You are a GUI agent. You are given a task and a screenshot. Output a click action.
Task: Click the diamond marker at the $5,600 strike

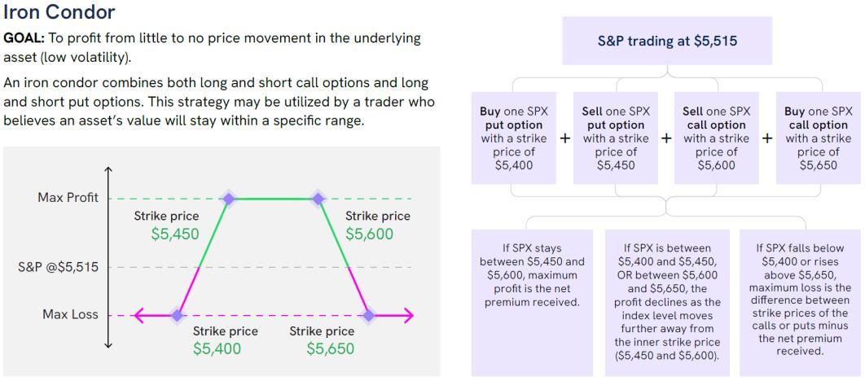[x=318, y=199]
